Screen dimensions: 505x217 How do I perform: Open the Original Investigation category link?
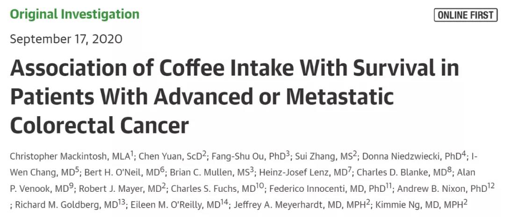point(75,14)
